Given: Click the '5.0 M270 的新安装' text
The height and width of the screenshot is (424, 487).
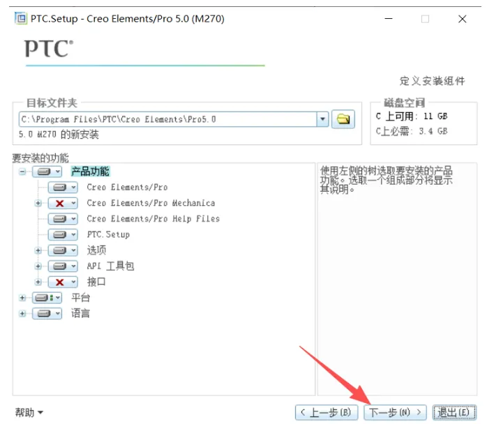Looking at the screenshot, I should [59, 135].
